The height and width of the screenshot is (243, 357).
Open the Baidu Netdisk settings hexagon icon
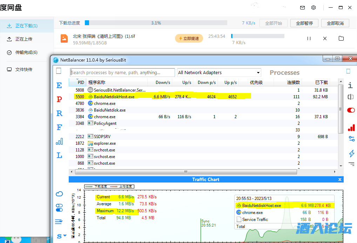[x=314, y=8]
